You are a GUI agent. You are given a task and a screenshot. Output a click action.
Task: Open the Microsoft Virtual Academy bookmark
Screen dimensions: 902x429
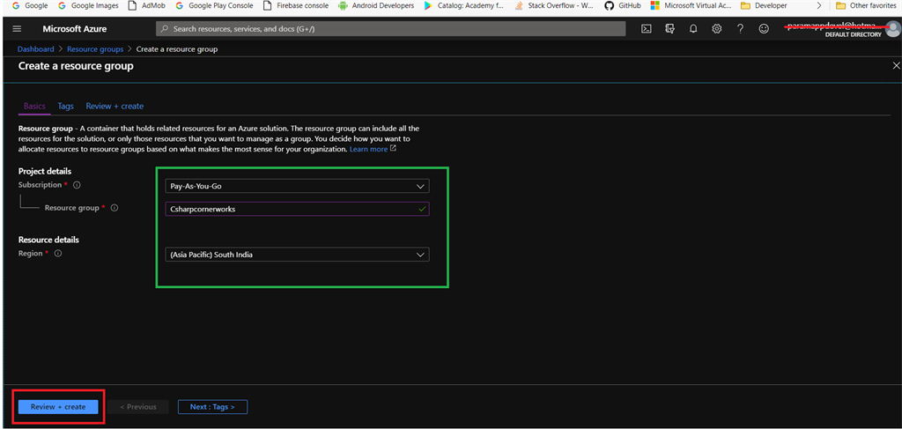pos(691,6)
